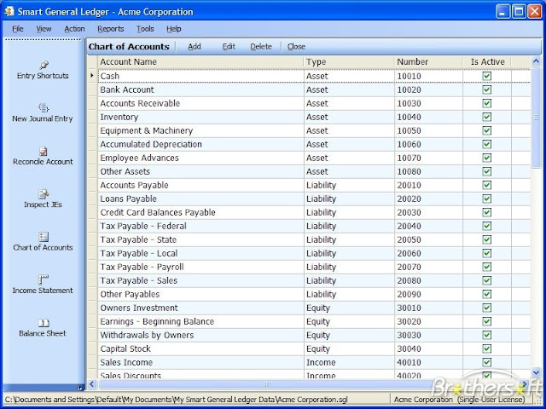Click the horizontal scrollbar thumb

(x=266, y=384)
